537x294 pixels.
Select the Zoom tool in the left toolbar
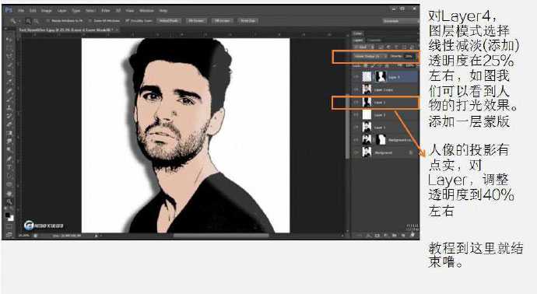(9, 201)
